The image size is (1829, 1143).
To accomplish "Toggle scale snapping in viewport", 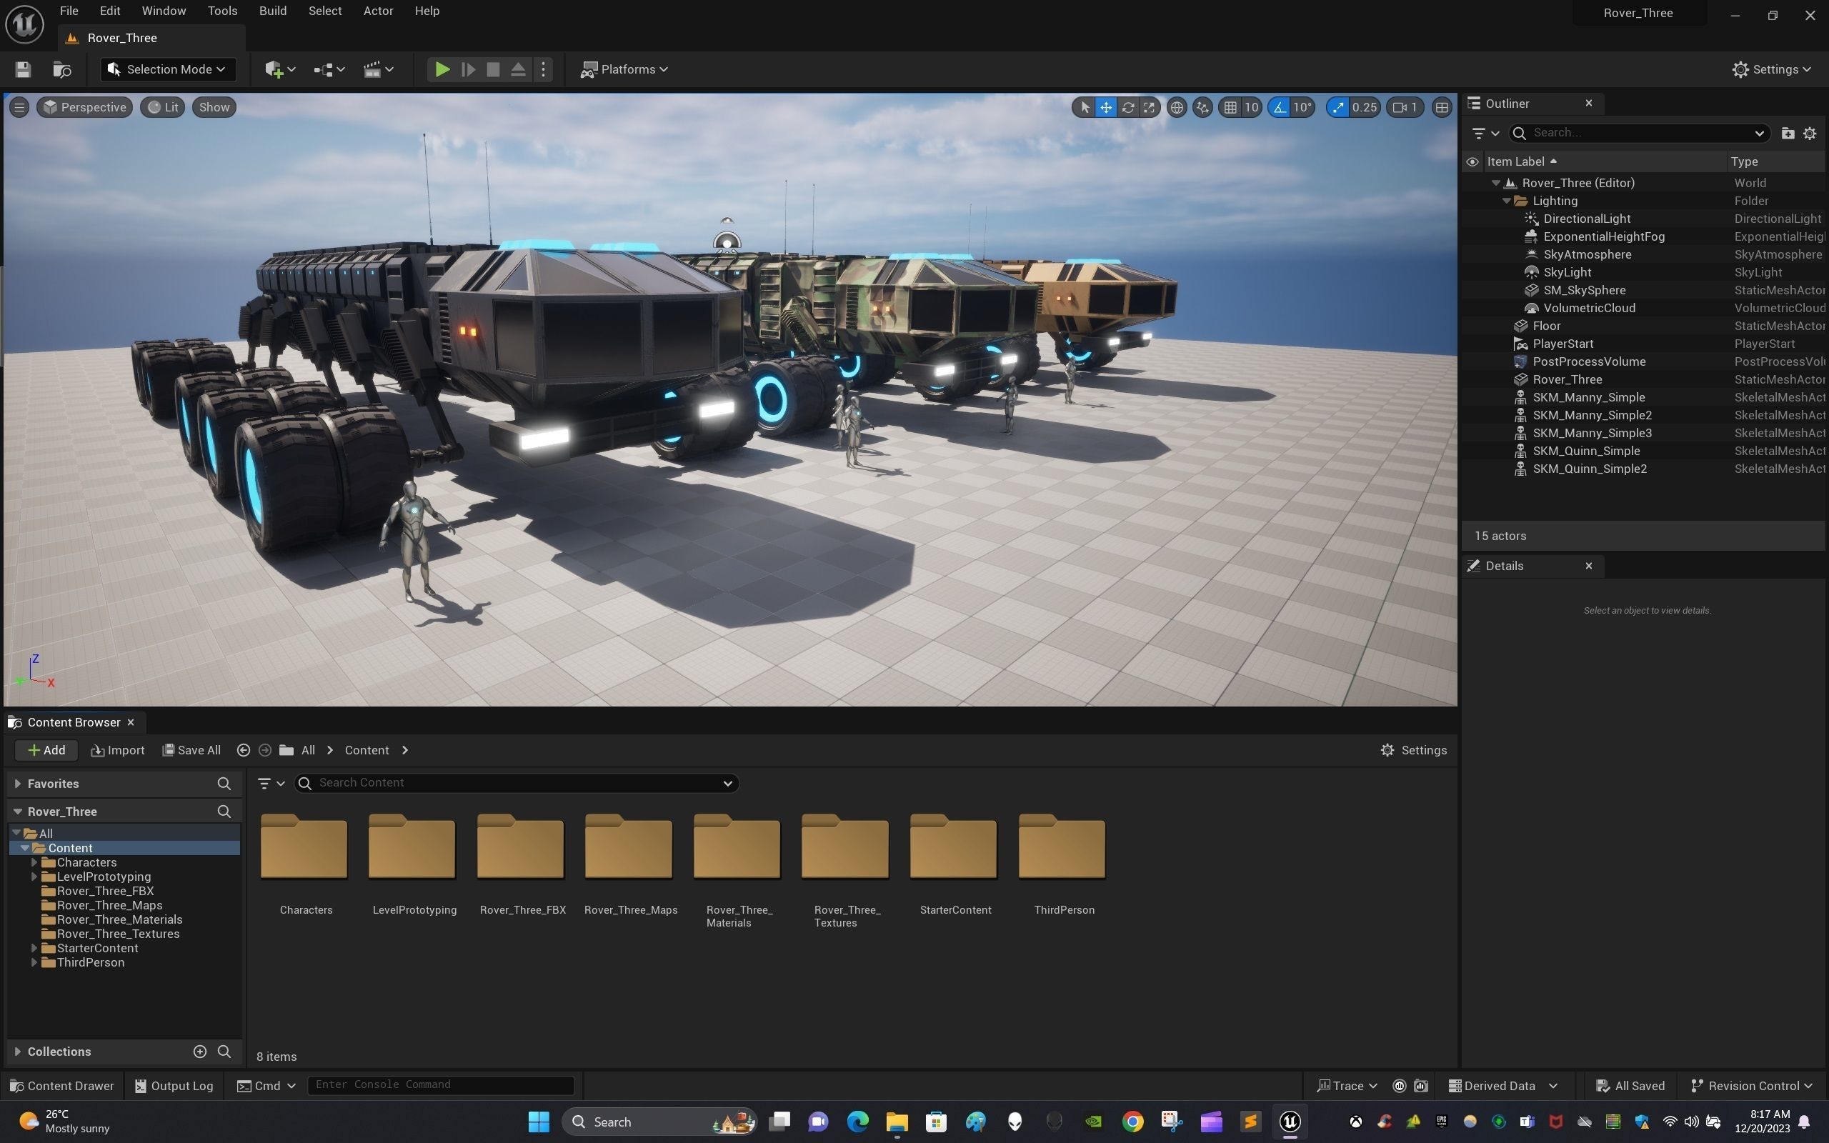I will click(x=1338, y=107).
